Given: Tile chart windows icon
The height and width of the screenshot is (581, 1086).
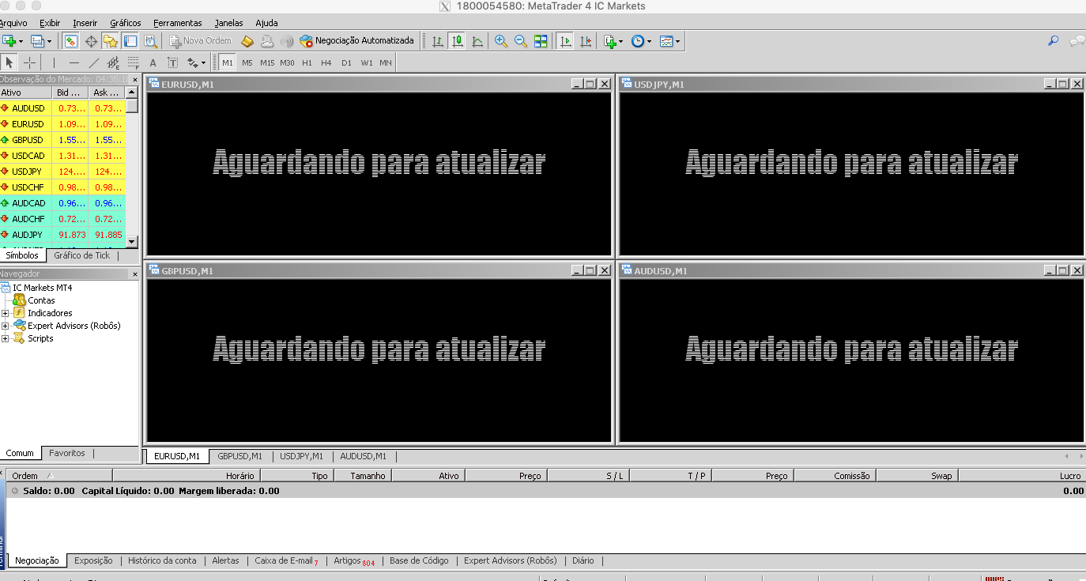Looking at the screenshot, I should 541,41.
